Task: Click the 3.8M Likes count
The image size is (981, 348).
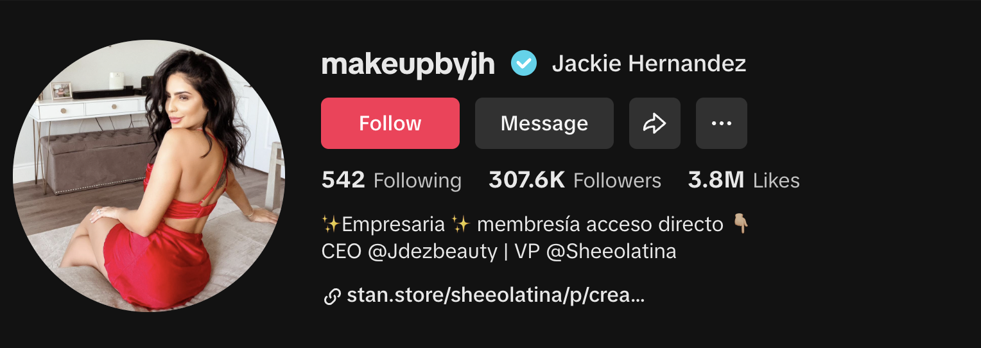Action: 744,180
